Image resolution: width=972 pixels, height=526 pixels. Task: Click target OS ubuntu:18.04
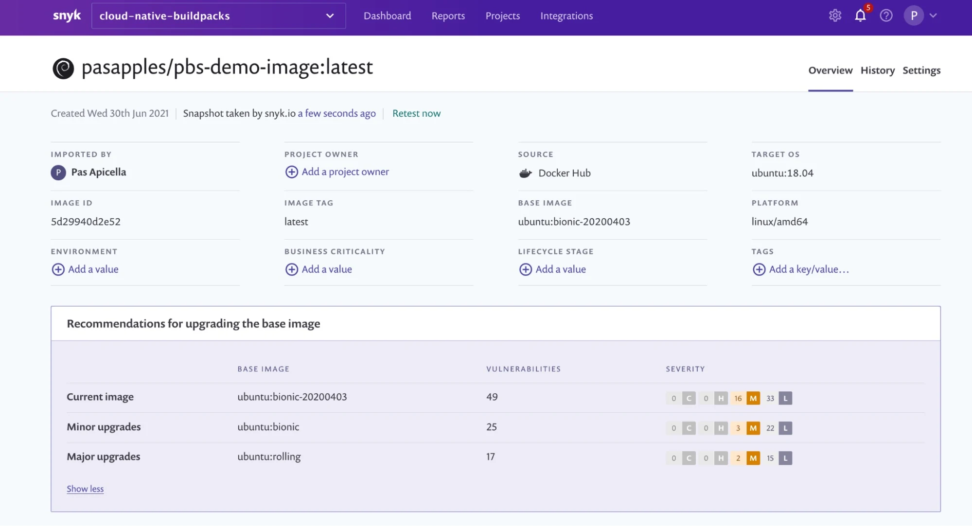782,173
